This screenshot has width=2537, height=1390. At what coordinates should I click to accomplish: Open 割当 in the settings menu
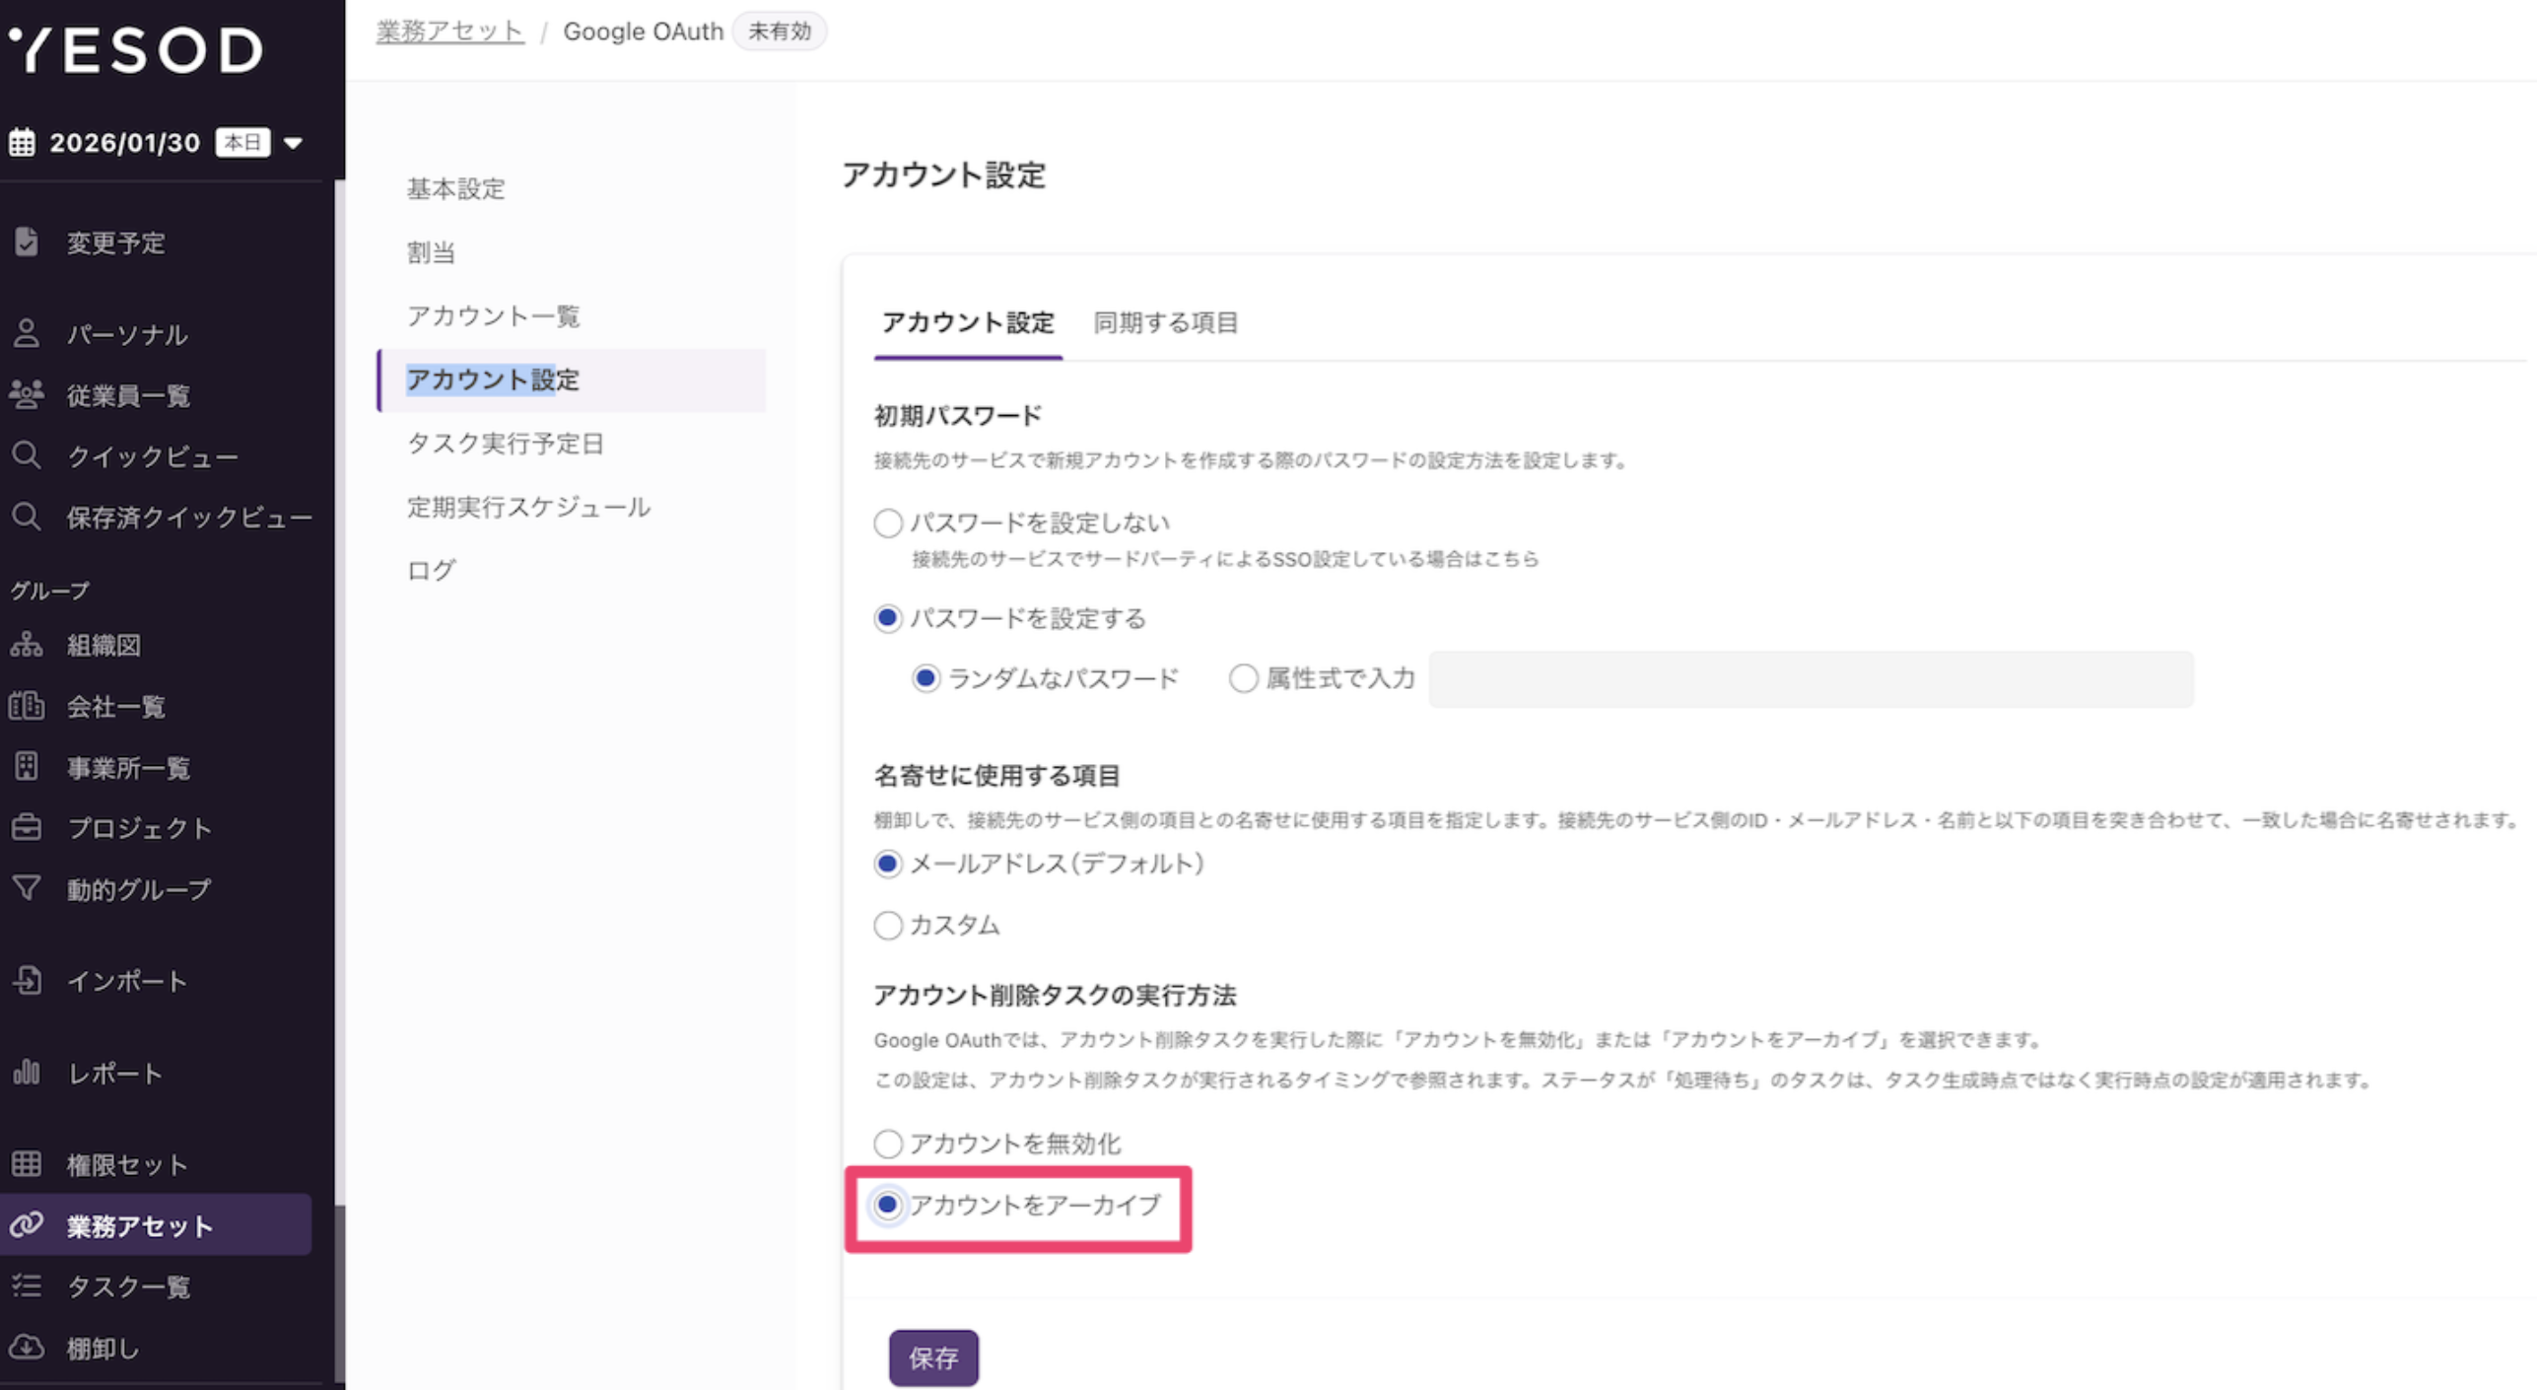(x=431, y=252)
